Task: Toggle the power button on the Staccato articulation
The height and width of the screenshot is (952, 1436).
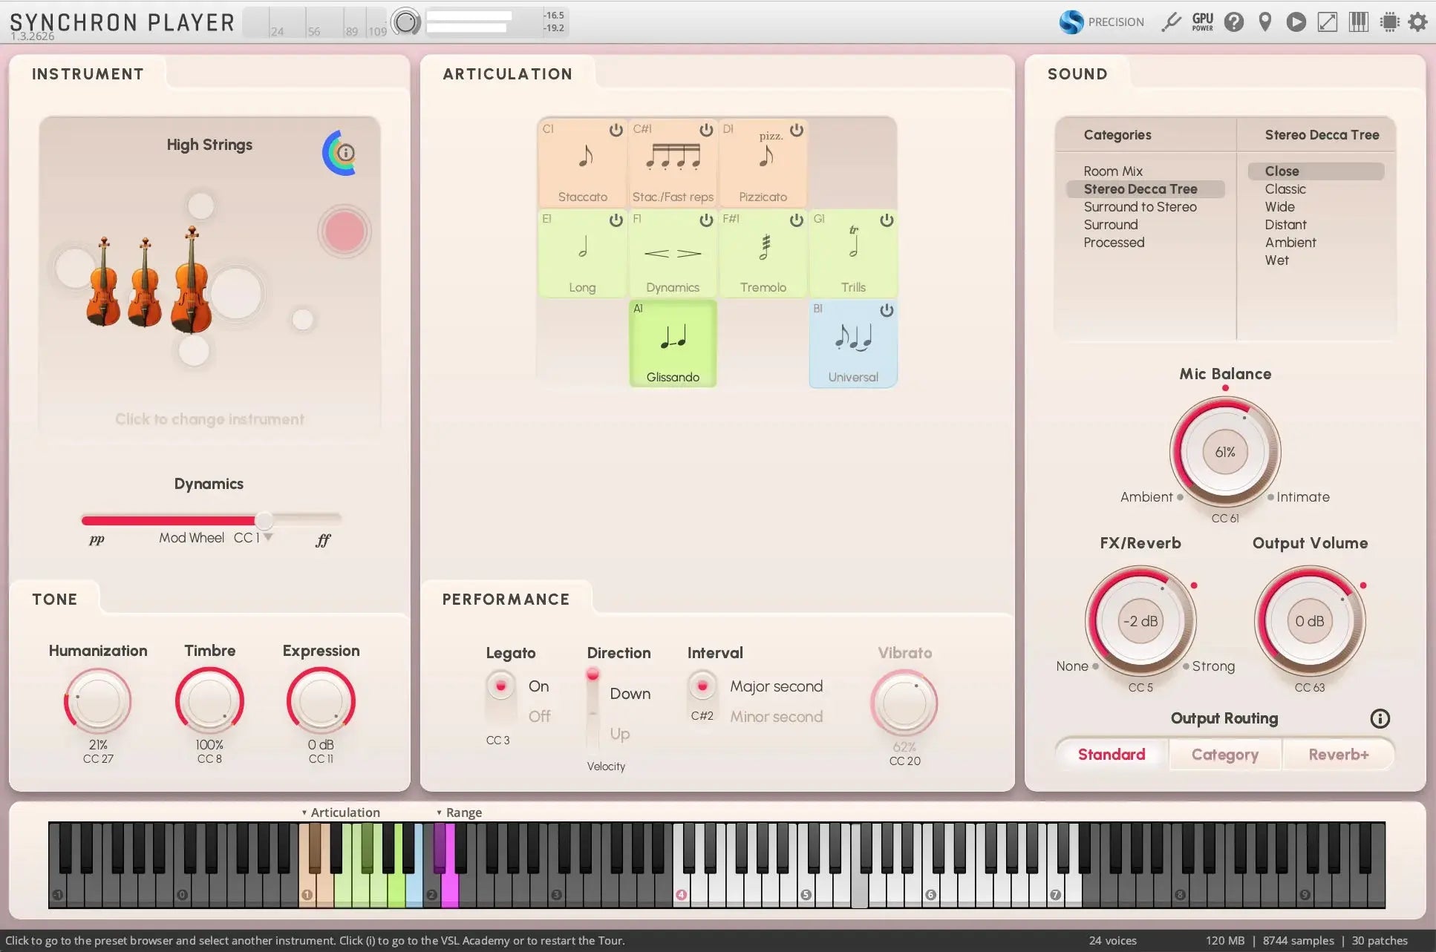Action: [x=616, y=130]
